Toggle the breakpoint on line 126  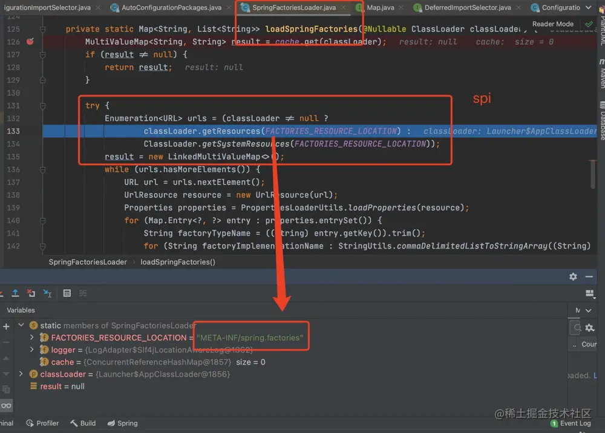pos(30,41)
